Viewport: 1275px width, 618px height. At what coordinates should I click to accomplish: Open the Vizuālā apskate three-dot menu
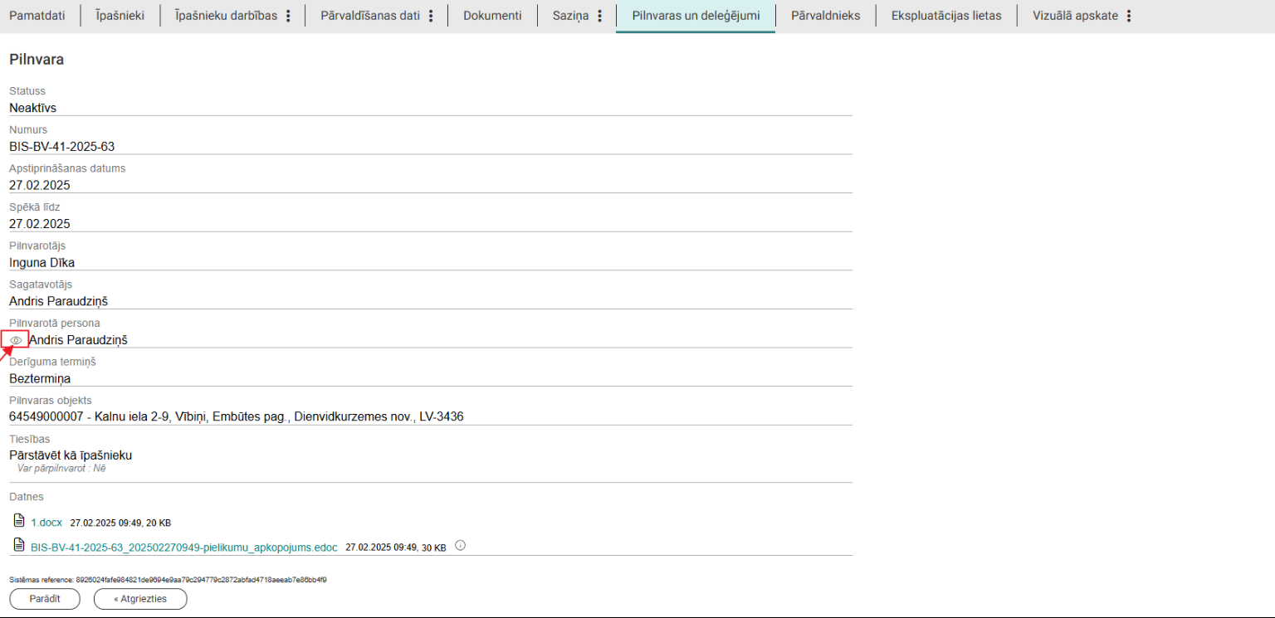pyautogui.click(x=1129, y=16)
